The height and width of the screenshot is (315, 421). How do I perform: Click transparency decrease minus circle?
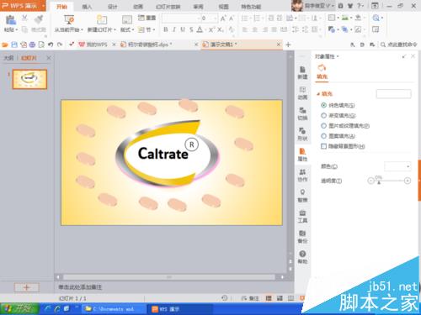370,181
